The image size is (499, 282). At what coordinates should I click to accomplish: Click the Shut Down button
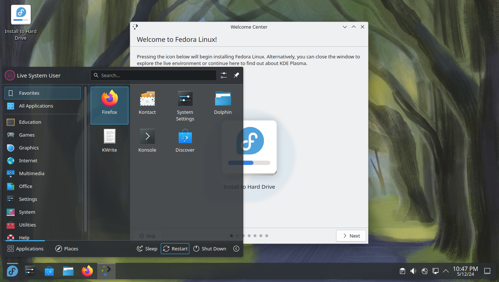[210, 249]
